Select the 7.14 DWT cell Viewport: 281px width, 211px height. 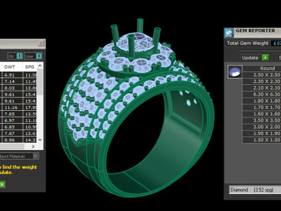tap(12, 81)
